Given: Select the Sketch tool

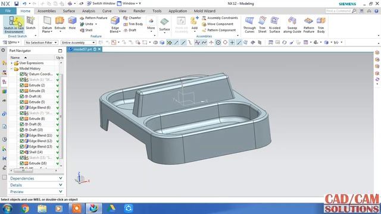Looking at the screenshot, I should click(x=30, y=23).
